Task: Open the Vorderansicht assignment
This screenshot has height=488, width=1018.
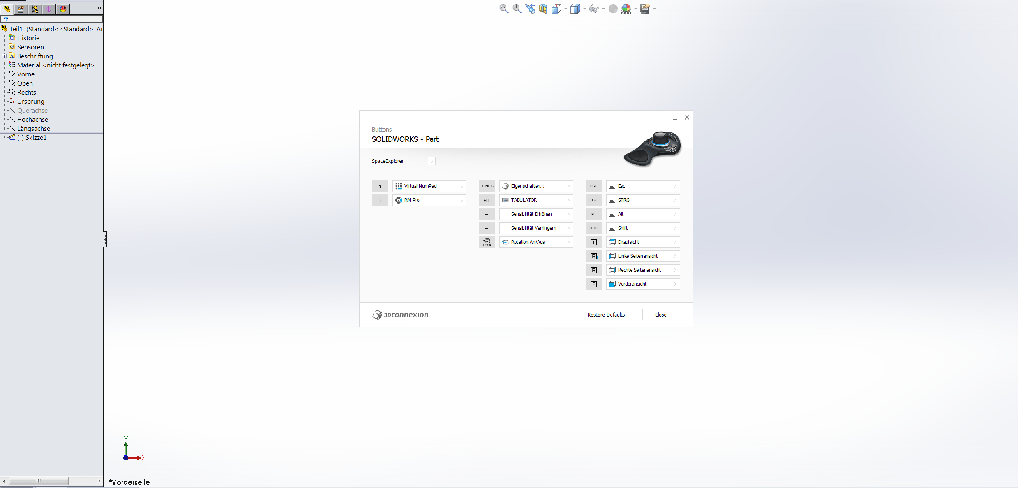Action: [643, 284]
